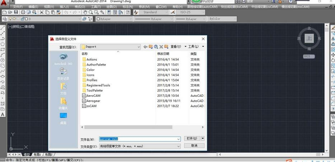This screenshot has width=335, height=168.
Task: Click the Cut scissors icon
Action: click(41, 12)
